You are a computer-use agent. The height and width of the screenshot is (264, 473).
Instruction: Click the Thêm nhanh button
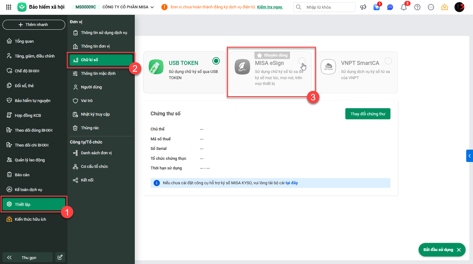[x=34, y=24]
